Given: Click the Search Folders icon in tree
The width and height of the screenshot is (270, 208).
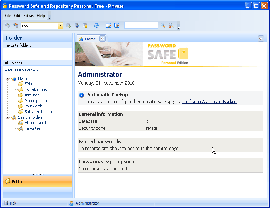Looking at the screenshot, I should 14,117.
